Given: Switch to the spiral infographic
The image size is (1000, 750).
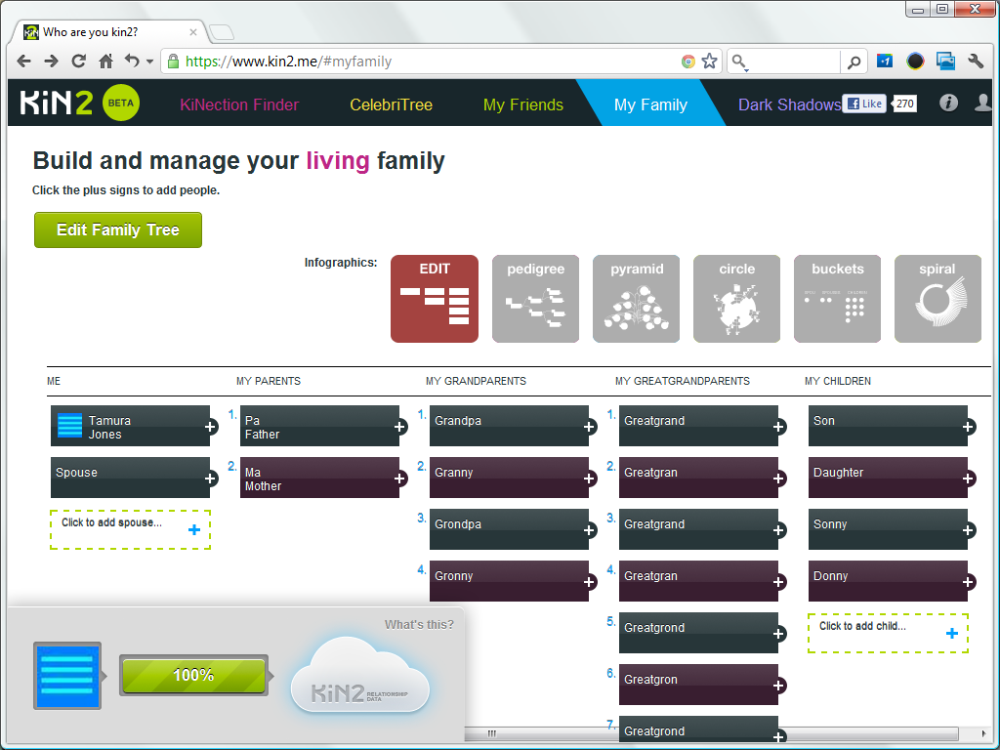Looking at the screenshot, I should (x=937, y=299).
